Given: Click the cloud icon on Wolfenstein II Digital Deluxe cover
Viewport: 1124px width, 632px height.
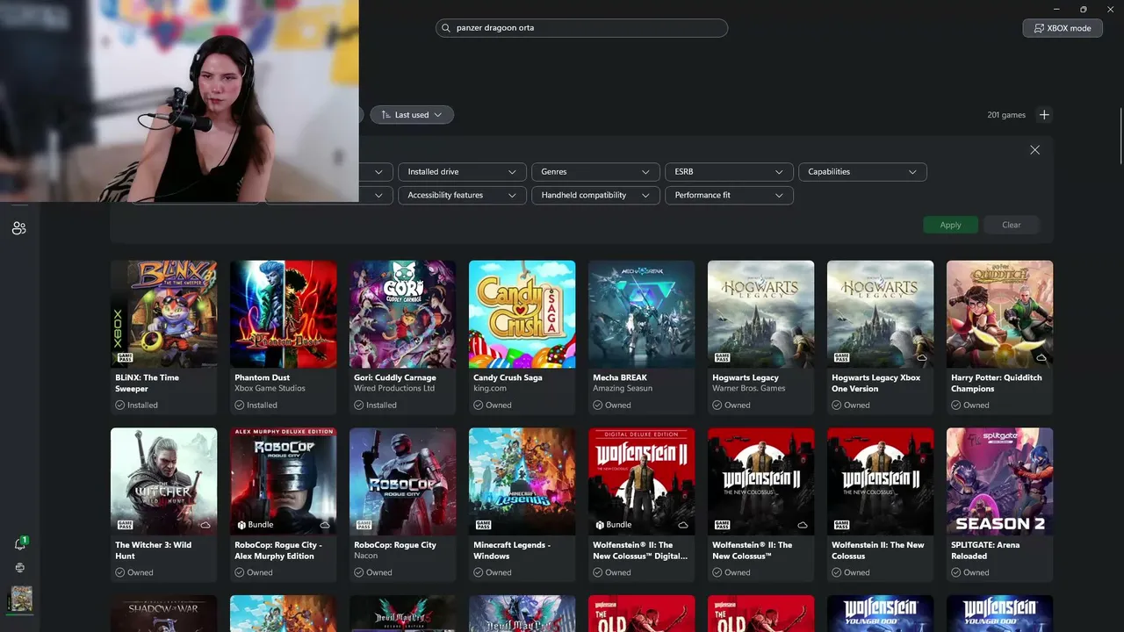Looking at the screenshot, I should [683, 525].
